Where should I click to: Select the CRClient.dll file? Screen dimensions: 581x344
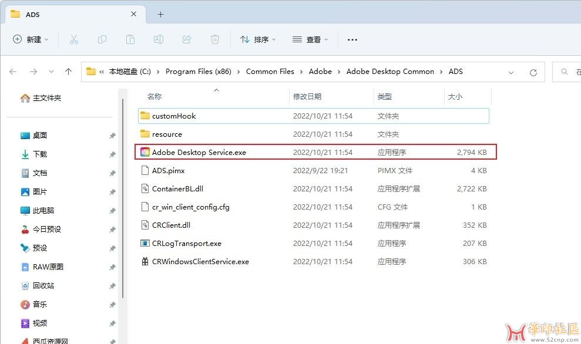[x=314, y=225]
